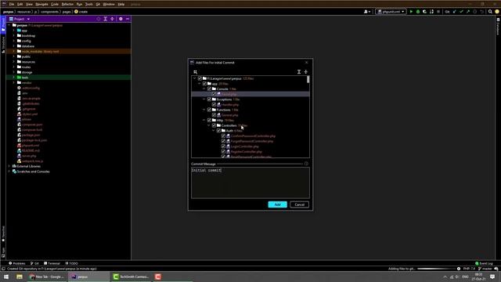Collapse the Auth folder in dialog tree
501x282 pixels.
click(x=214, y=131)
